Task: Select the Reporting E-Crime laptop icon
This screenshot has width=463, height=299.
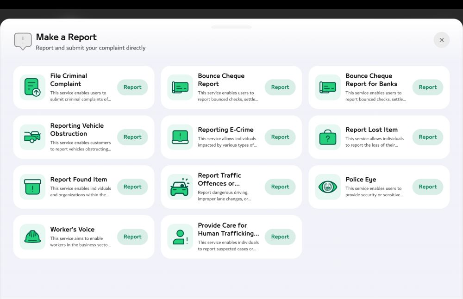Action: [180, 137]
